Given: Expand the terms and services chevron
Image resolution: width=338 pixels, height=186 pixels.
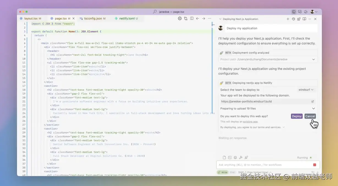Looking at the screenshot, I should (284, 127).
